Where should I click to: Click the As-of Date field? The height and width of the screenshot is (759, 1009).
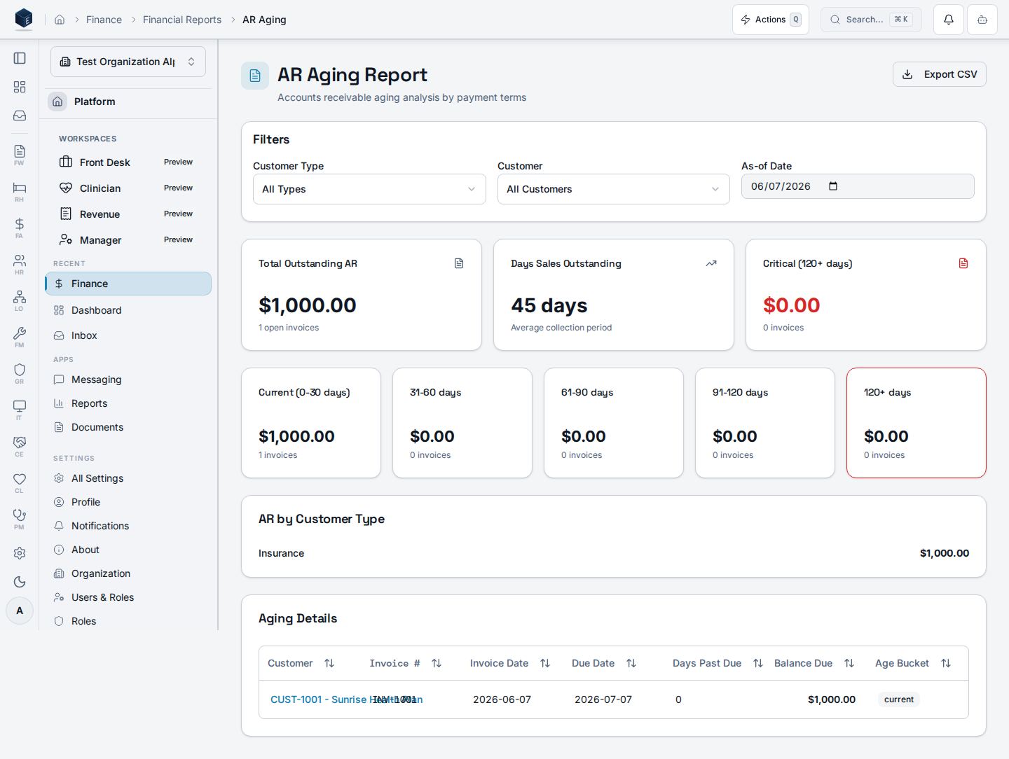pyautogui.click(x=858, y=186)
